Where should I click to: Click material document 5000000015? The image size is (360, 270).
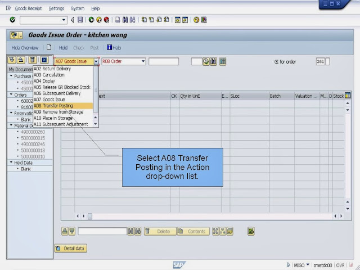coord(33,138)
